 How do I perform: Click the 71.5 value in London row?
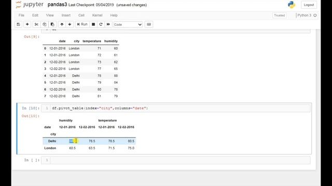112,148
